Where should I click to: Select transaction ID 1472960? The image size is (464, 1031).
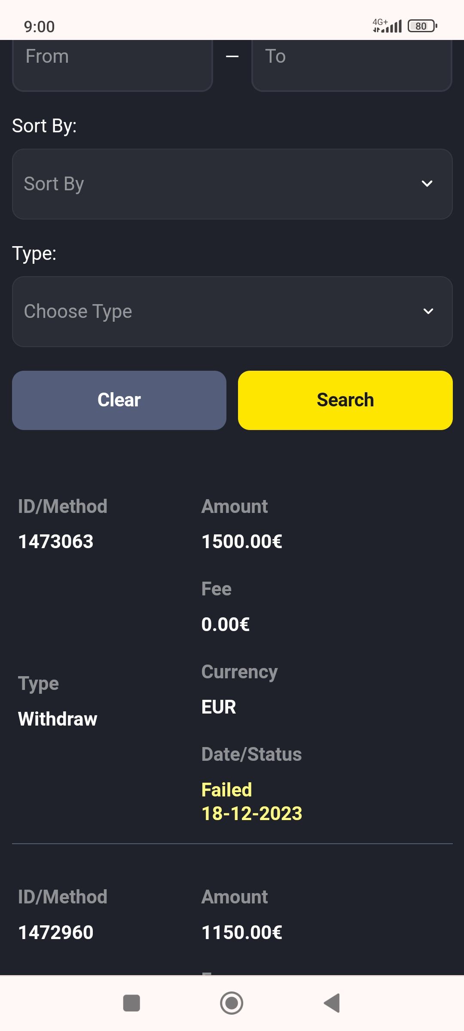56,932
